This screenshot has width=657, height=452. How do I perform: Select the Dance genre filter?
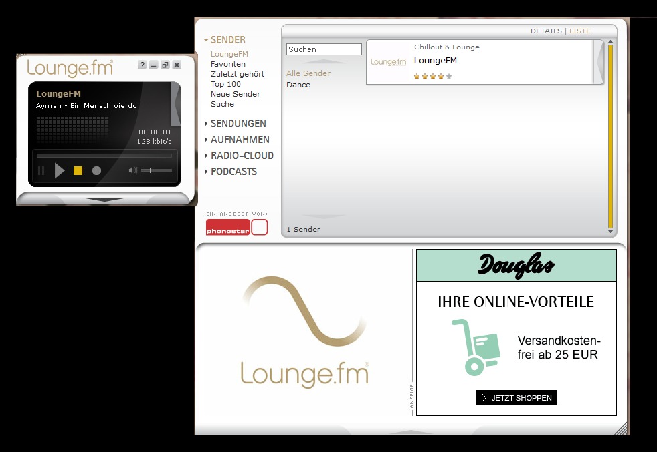click(298, 85)
